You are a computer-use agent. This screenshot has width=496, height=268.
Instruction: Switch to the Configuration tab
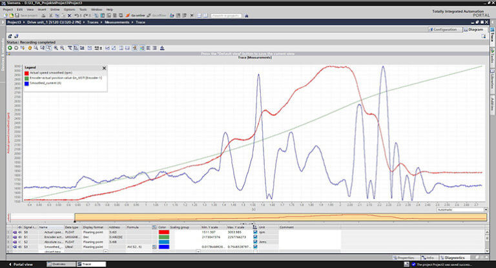444,30
